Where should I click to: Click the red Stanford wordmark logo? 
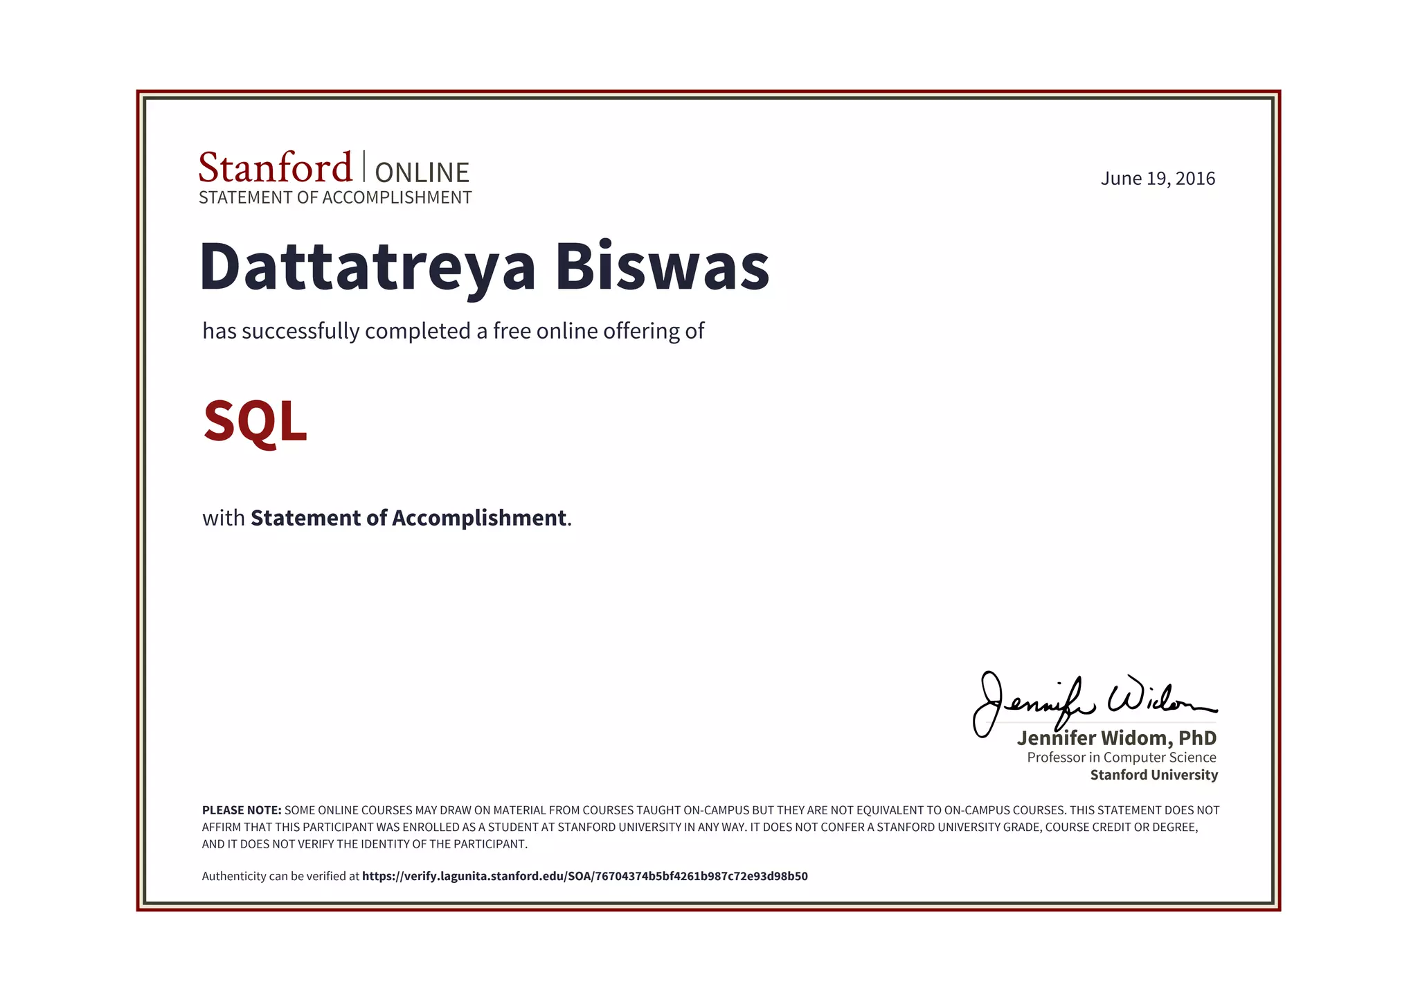[x=275, y=168]
